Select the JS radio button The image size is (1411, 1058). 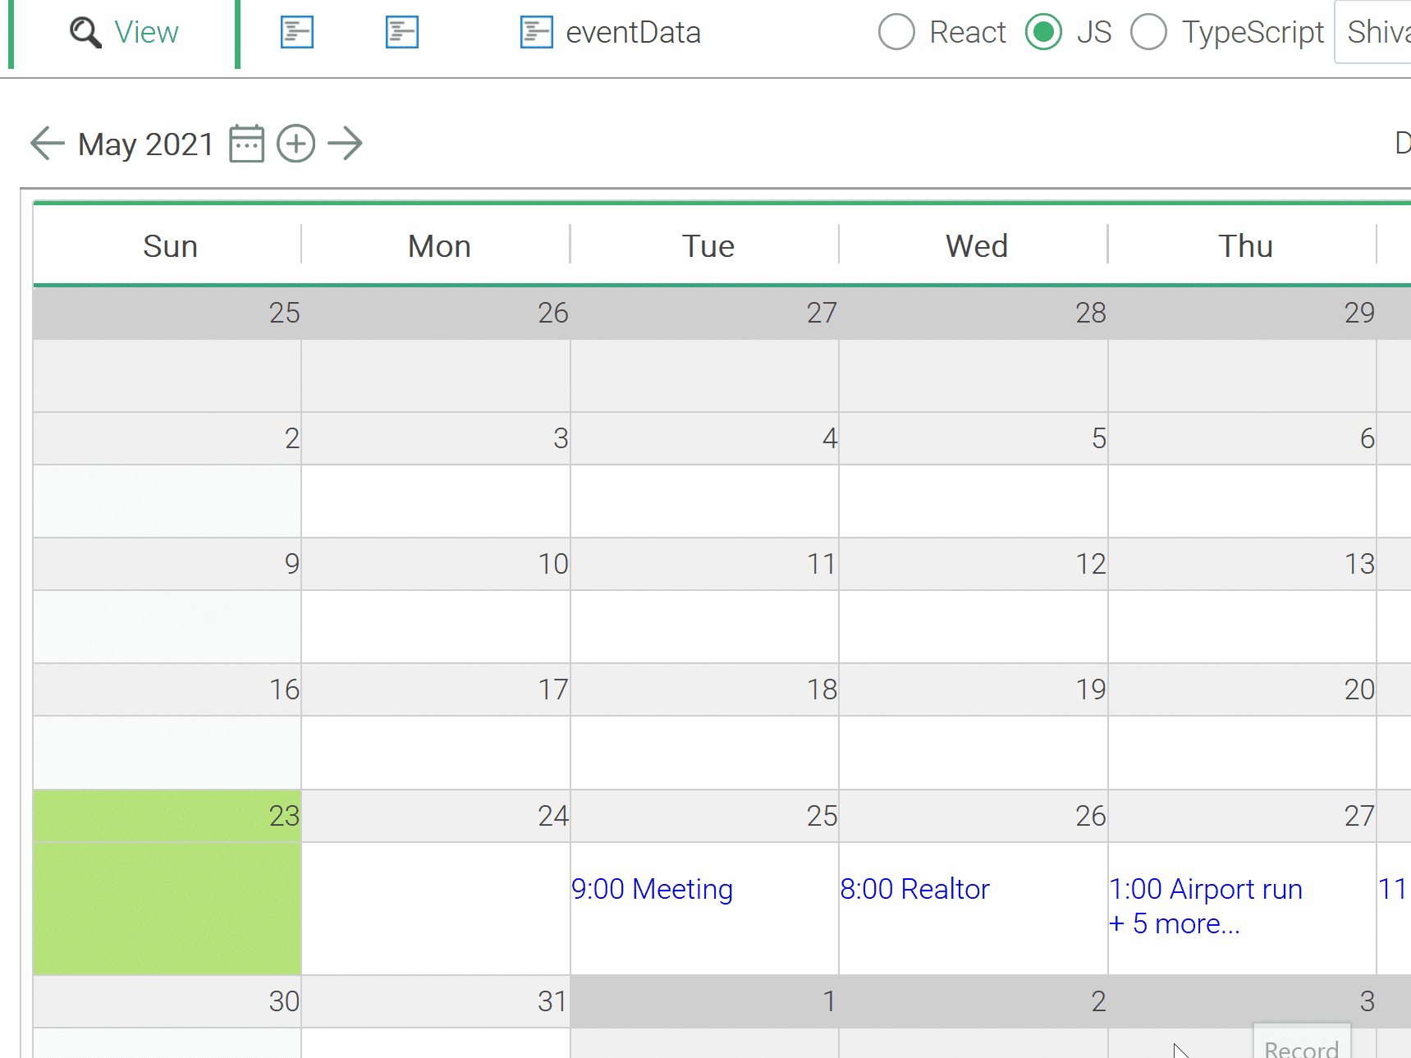click(1043, 33)
